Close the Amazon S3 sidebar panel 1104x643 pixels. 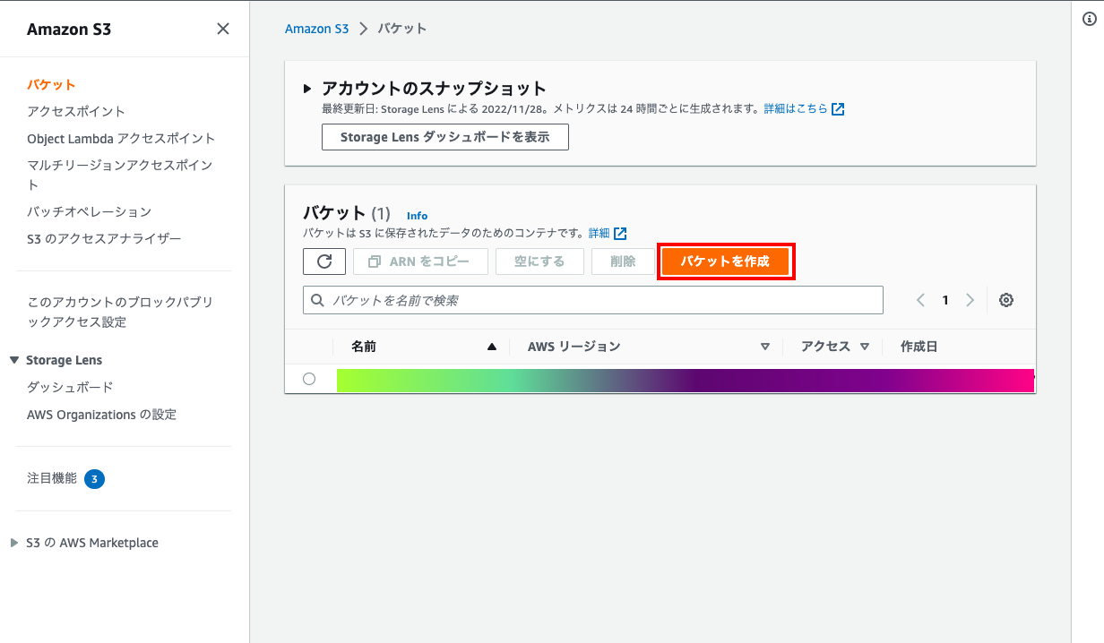click(223, 29)
